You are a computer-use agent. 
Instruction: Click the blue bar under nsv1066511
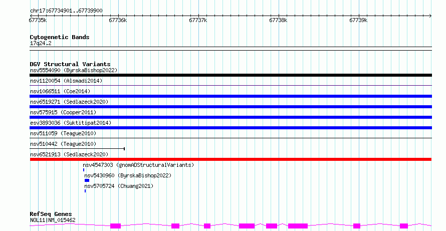(231, 96)
